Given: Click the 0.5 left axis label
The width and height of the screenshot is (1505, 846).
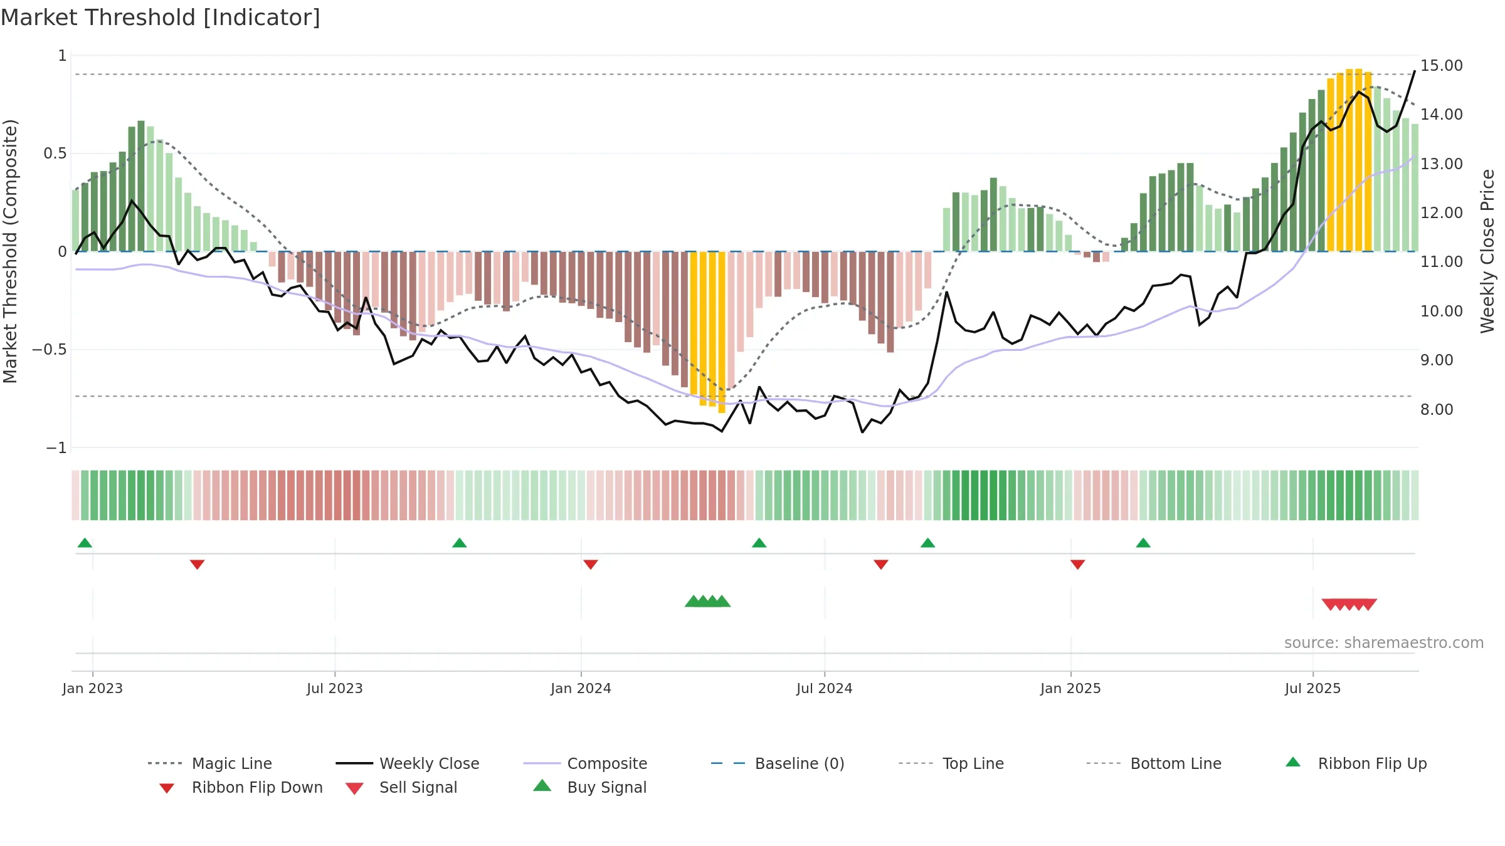Looking at the screenshot, I should coord(55,154).
